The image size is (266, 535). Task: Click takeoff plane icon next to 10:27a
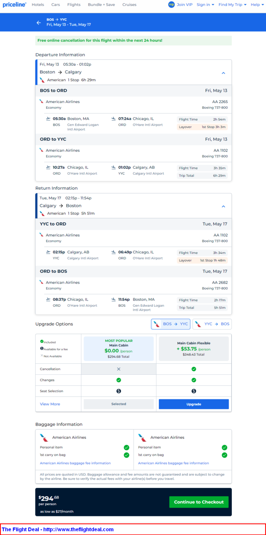pyautogui.click(x=48, y=167)
